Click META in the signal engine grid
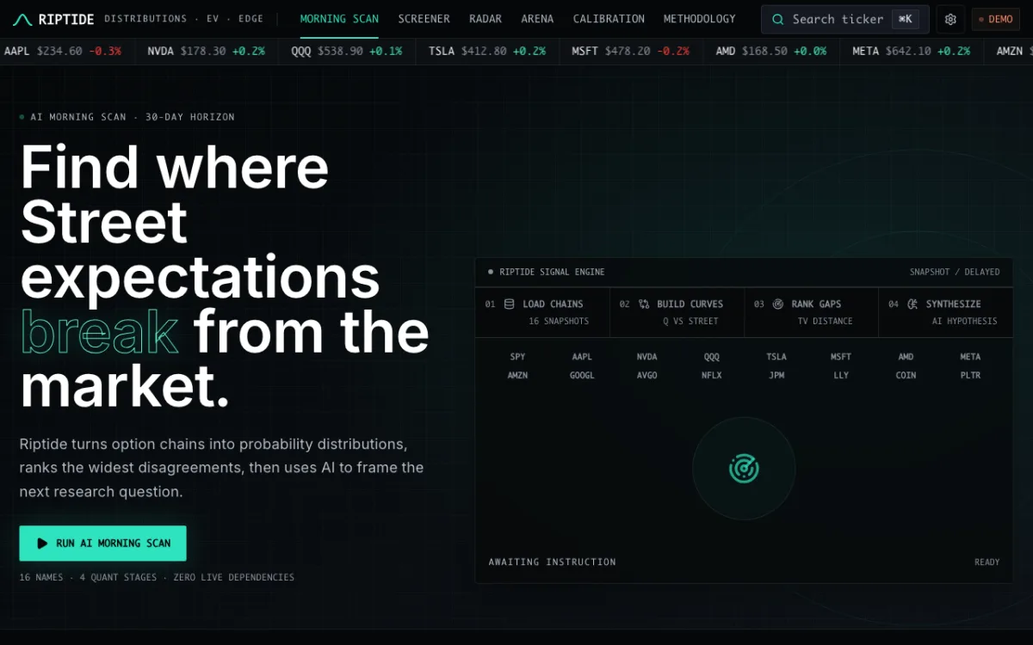The image size is (1033, 645). [970, 357]
